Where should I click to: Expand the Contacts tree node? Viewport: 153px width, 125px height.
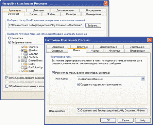tap(19, 57)
